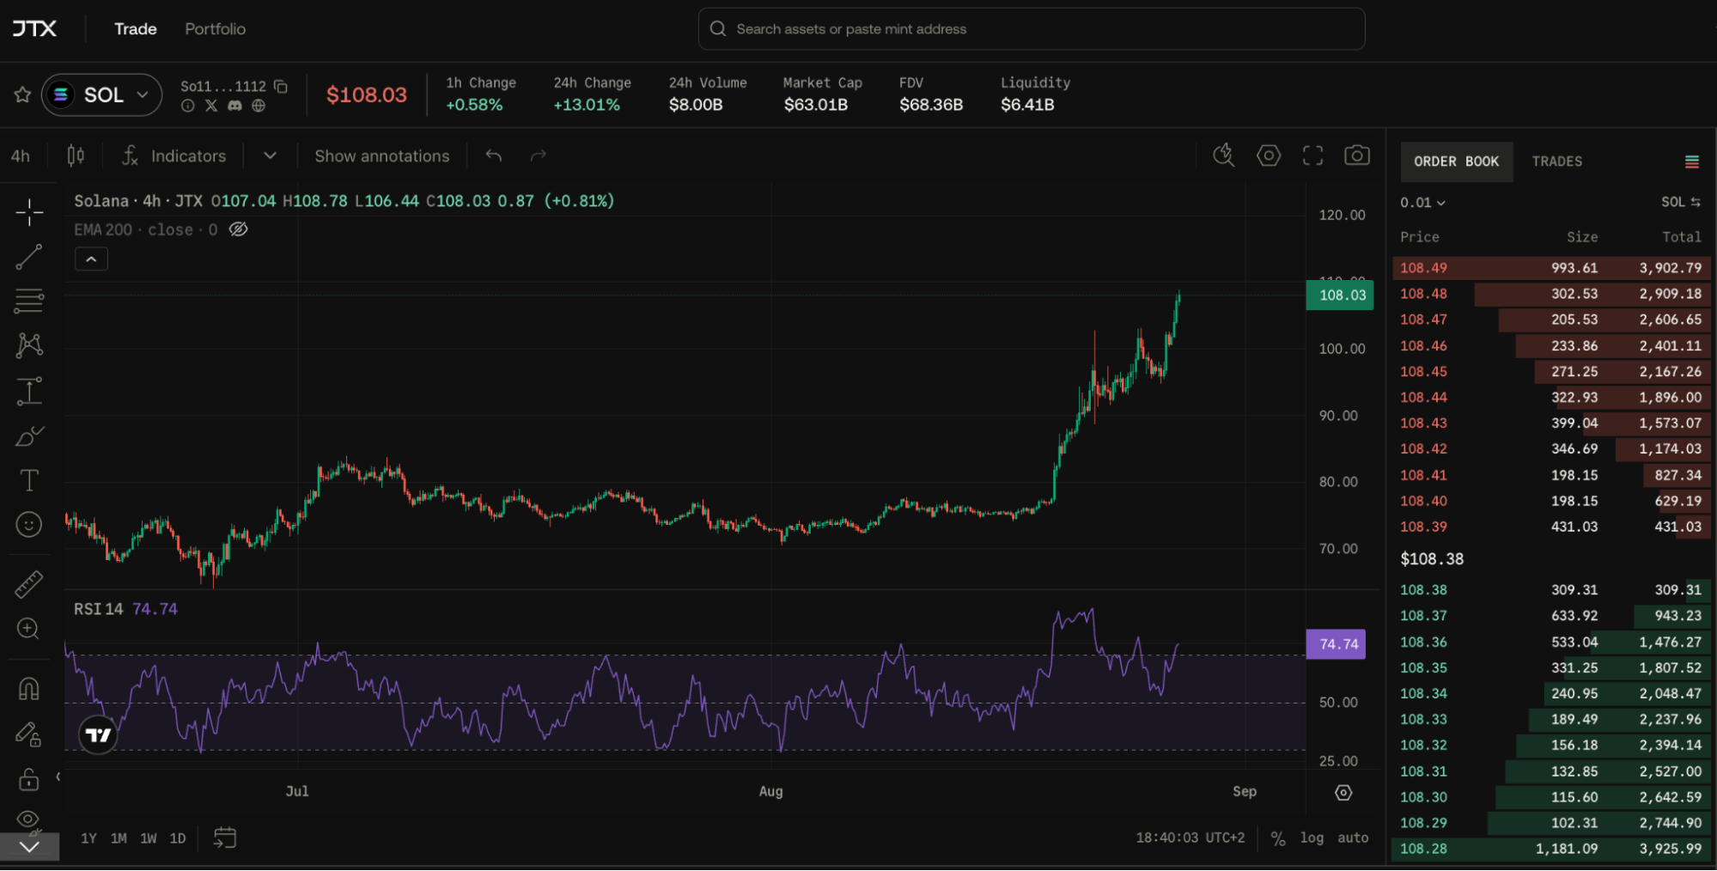The height and width of the screenshot is (871, 1717).
Task: Open the SOL website globe link
Action: click(x=259, y=106)
